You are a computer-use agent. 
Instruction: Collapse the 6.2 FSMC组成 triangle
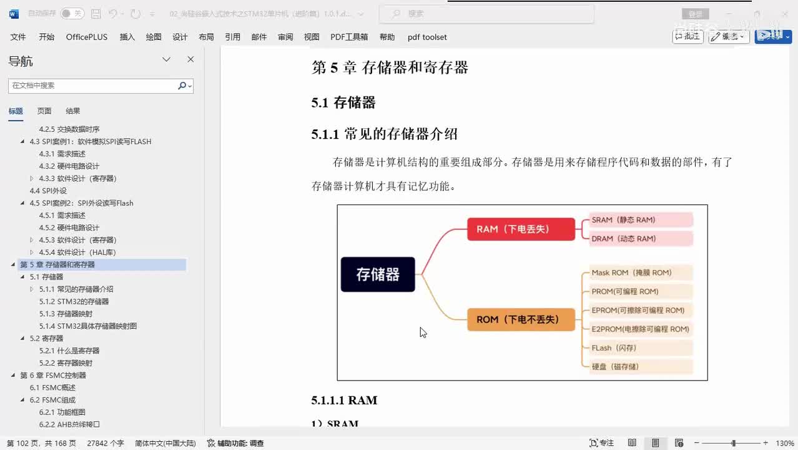(x=23, y=400)
